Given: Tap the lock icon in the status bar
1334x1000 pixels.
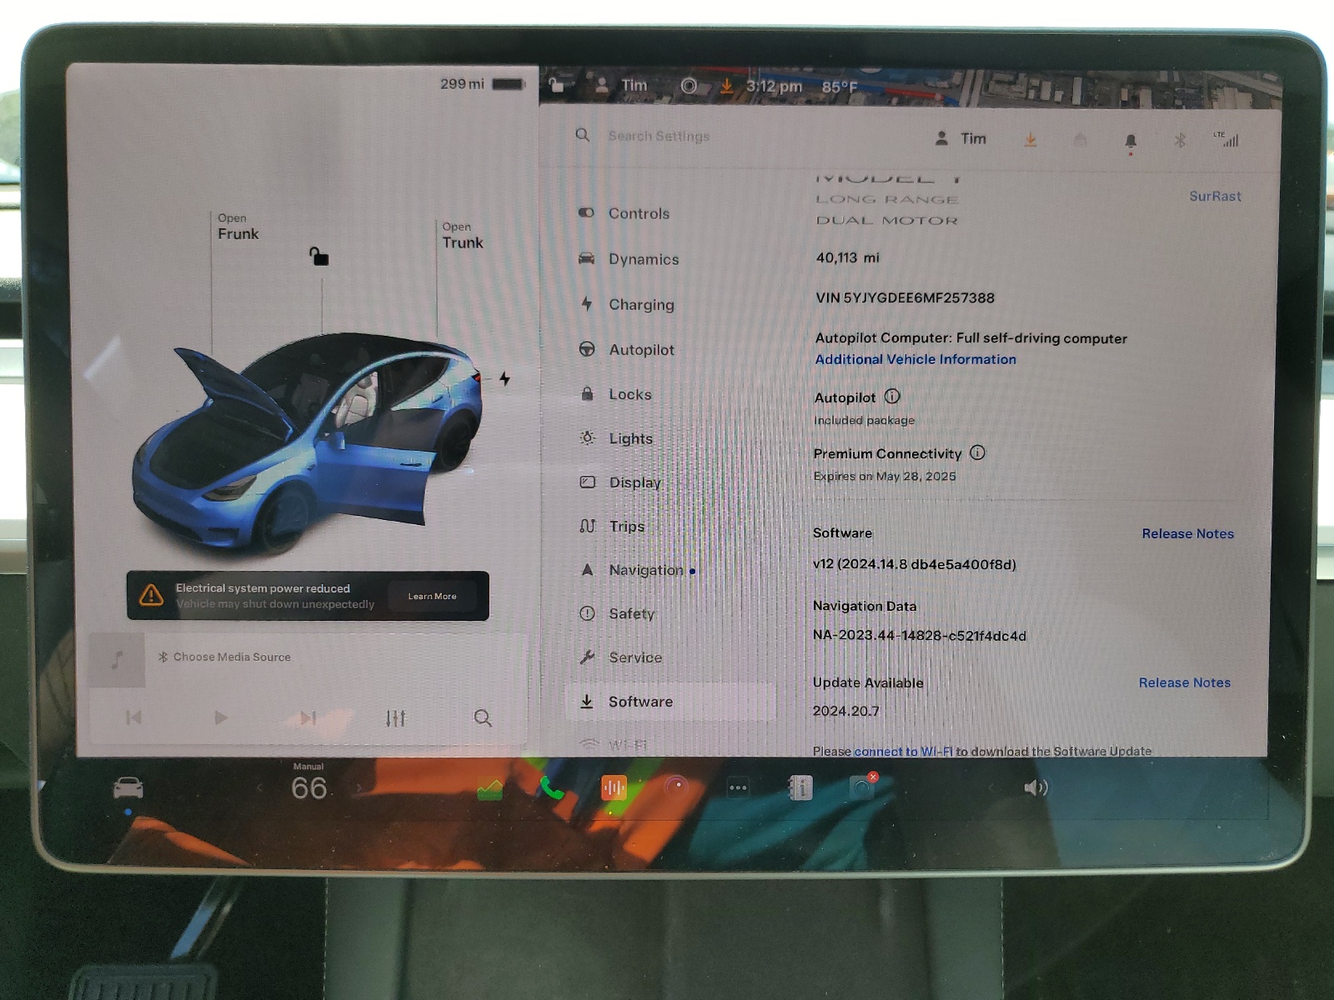Looking at the screenshot, I should coord(556,85).
